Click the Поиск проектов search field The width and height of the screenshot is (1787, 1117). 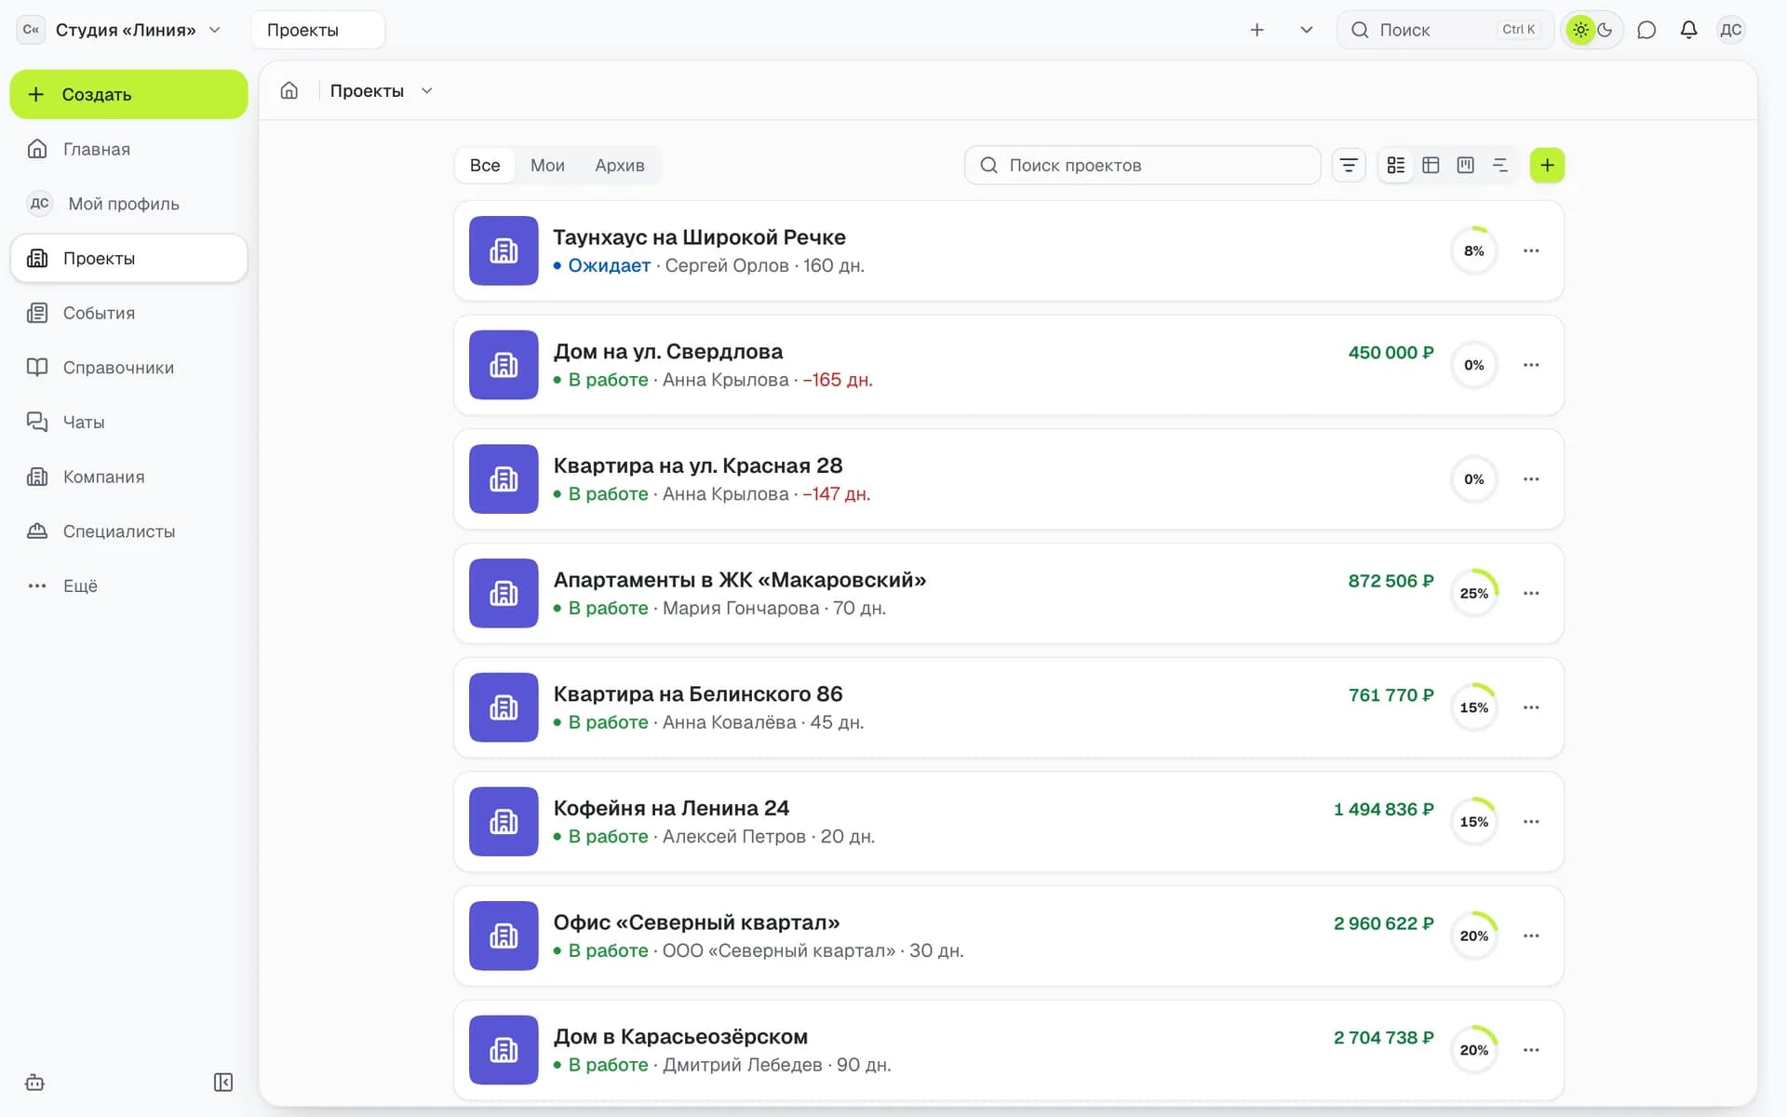pyautogui.click(x=1142, y=166)
